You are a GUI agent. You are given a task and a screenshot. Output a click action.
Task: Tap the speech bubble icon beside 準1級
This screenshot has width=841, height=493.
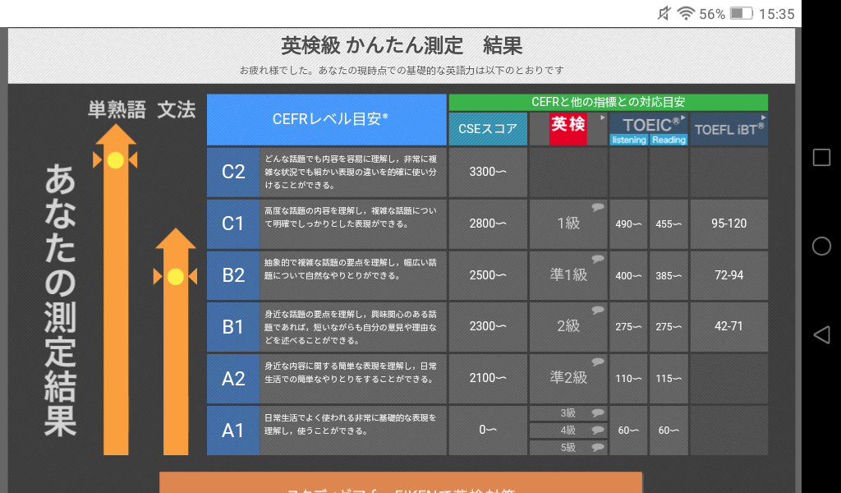(x=597, y=259)
